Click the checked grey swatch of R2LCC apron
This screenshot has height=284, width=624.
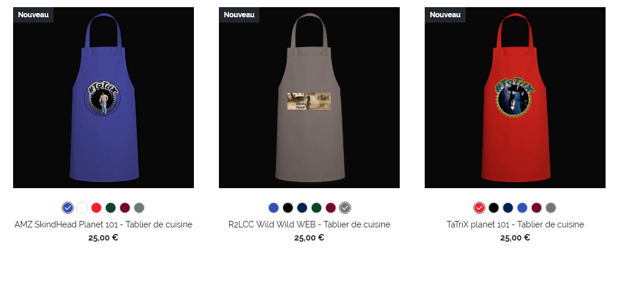(345, 208)
